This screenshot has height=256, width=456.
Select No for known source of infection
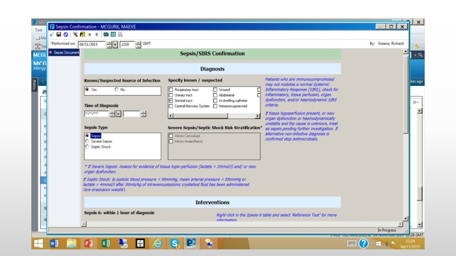[117, 90]
